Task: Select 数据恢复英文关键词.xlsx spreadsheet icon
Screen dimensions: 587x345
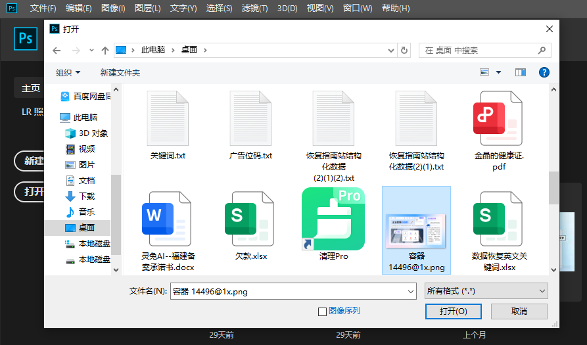Action: click(x=498, y=219)
